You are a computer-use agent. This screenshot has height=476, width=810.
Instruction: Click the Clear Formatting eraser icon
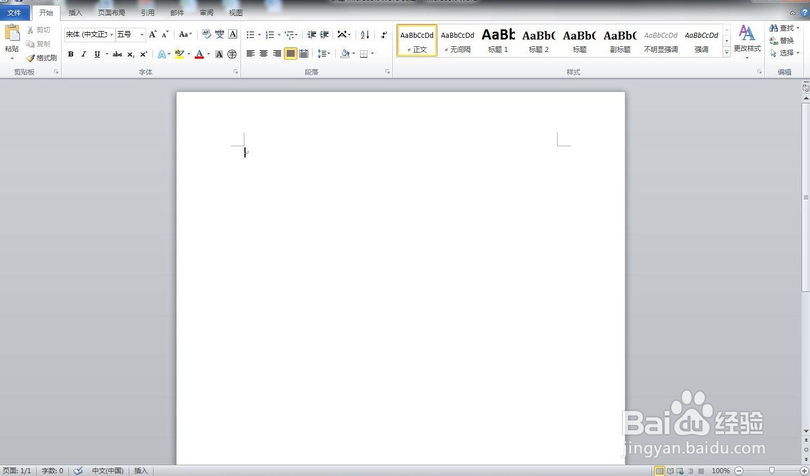click(206, 34)
